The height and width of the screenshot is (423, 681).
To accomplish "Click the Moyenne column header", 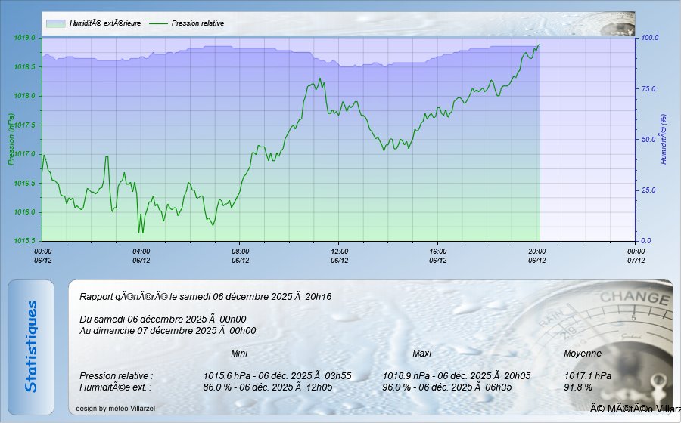I will click(x=583, y=354).
